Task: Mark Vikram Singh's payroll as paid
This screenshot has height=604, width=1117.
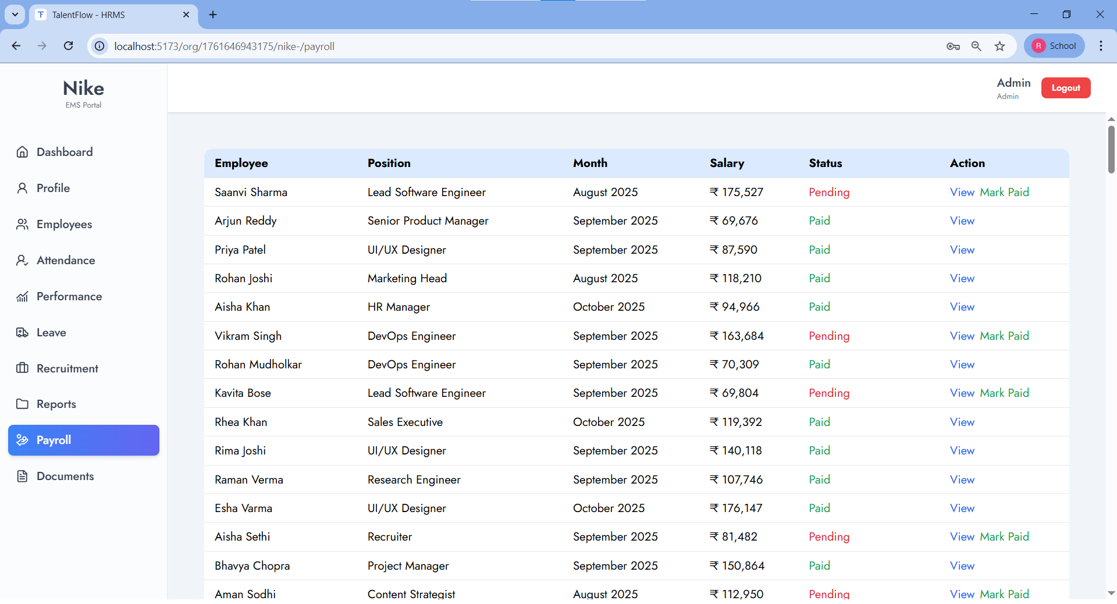Action: [1005, 336]
